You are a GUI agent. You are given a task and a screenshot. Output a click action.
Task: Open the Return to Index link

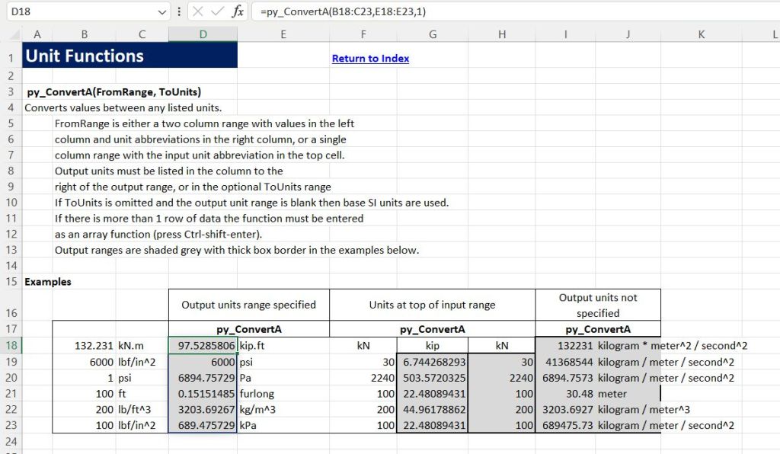(x=370, y=58)
